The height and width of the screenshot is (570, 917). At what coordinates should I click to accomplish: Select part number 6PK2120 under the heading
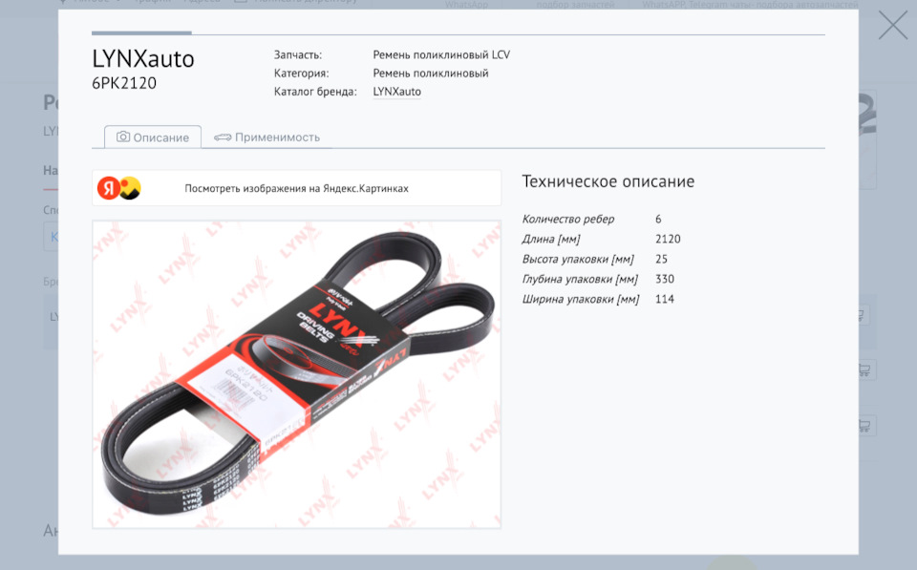(x=124, y=83)
